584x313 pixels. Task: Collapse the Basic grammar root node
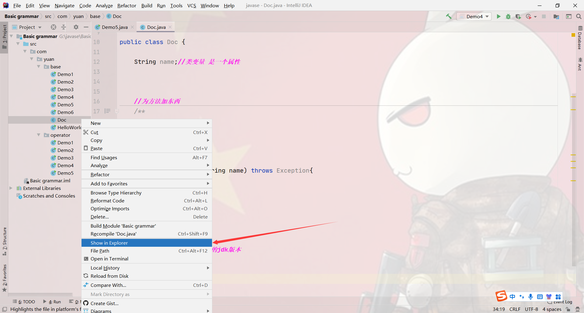(x=11, y=36)
